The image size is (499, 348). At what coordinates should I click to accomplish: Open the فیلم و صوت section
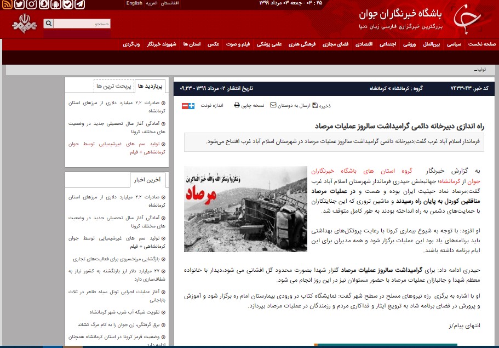[238, 44]
